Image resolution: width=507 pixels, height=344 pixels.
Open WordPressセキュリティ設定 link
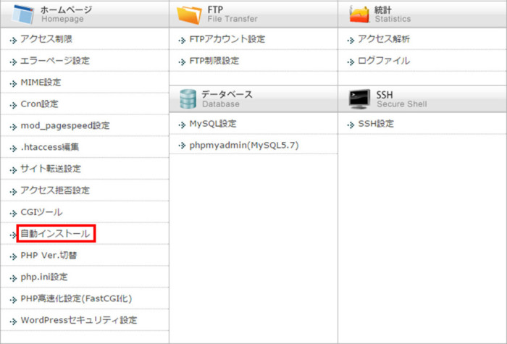point(79,320)
